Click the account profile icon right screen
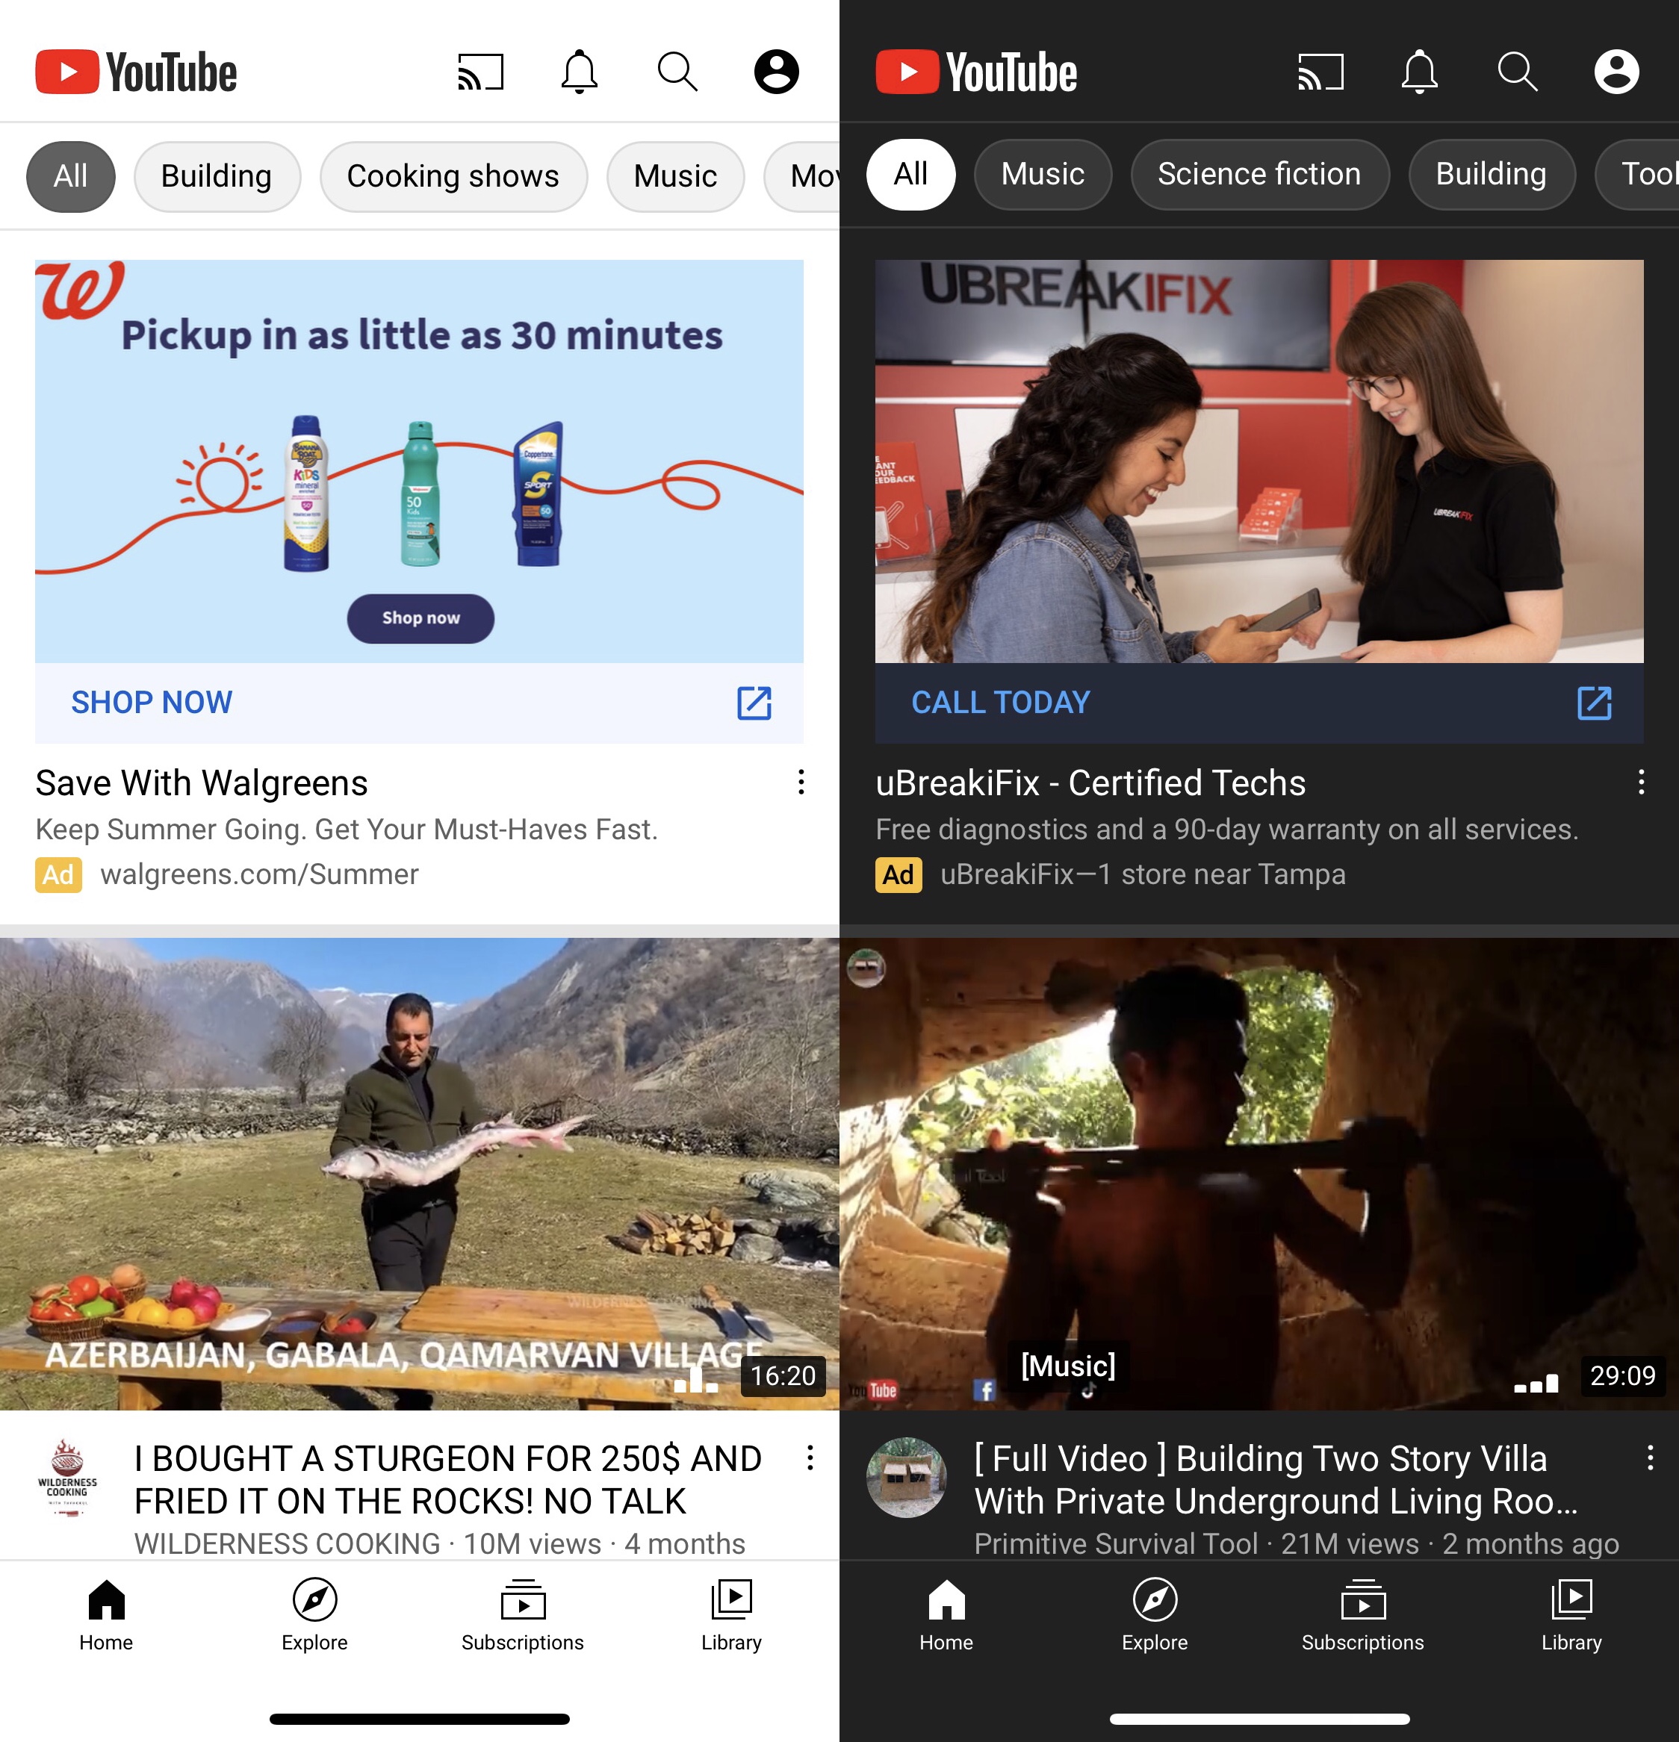Image resolution: width=1679 pixels, height=1742 pixels. (1616, 69)
